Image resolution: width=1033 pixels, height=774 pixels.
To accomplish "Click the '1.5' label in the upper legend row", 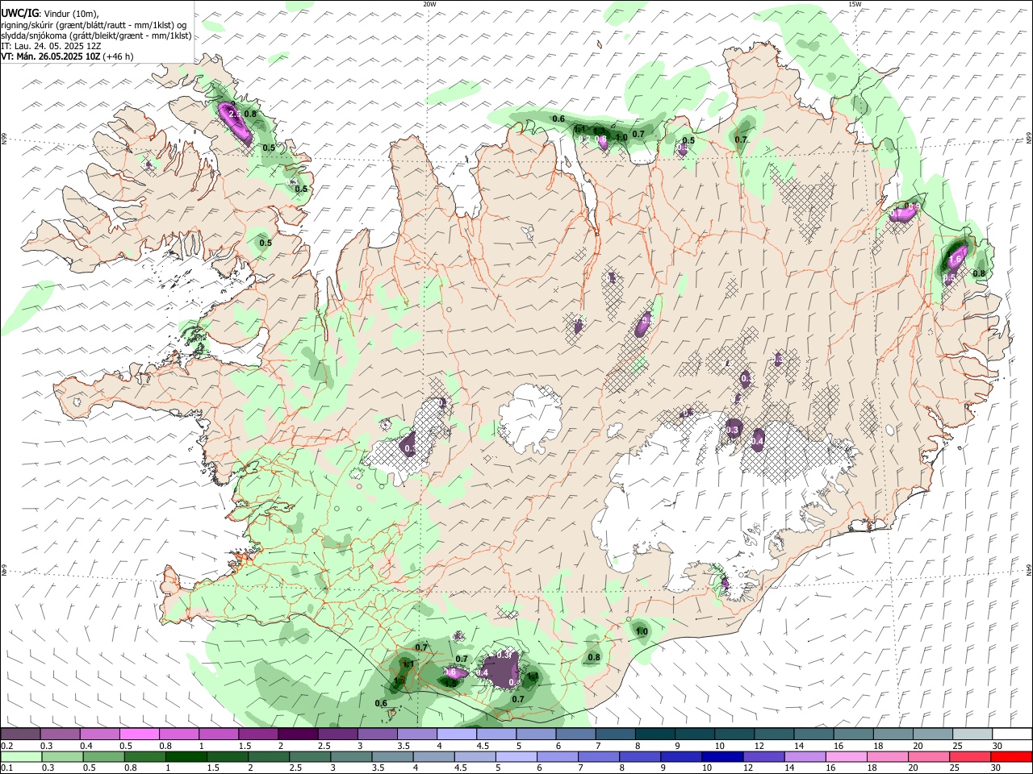I will 245,746.
